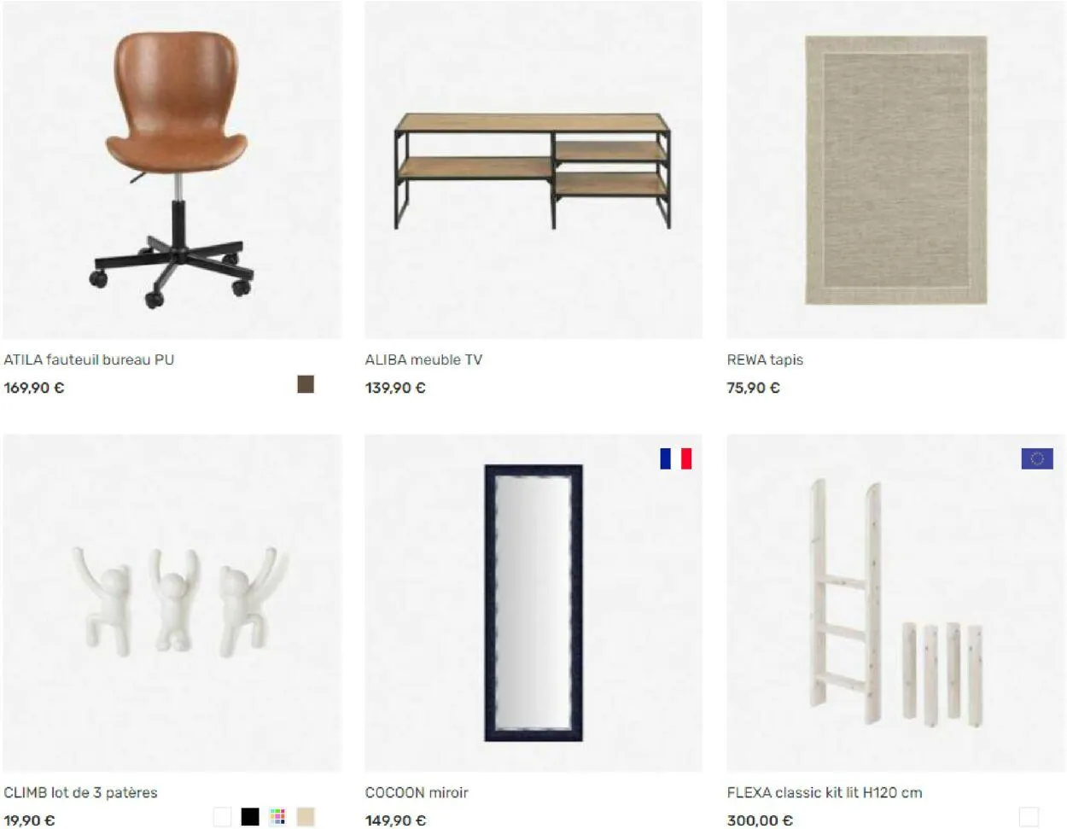Viewport: 1067px width, 829px height.
Task: Click the French flag icon on COCOON miroir
Action: (675, 458)
